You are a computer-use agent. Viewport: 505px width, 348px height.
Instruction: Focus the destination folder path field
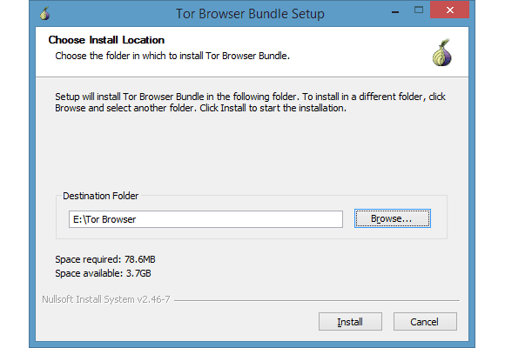click(x=205, y=219)
